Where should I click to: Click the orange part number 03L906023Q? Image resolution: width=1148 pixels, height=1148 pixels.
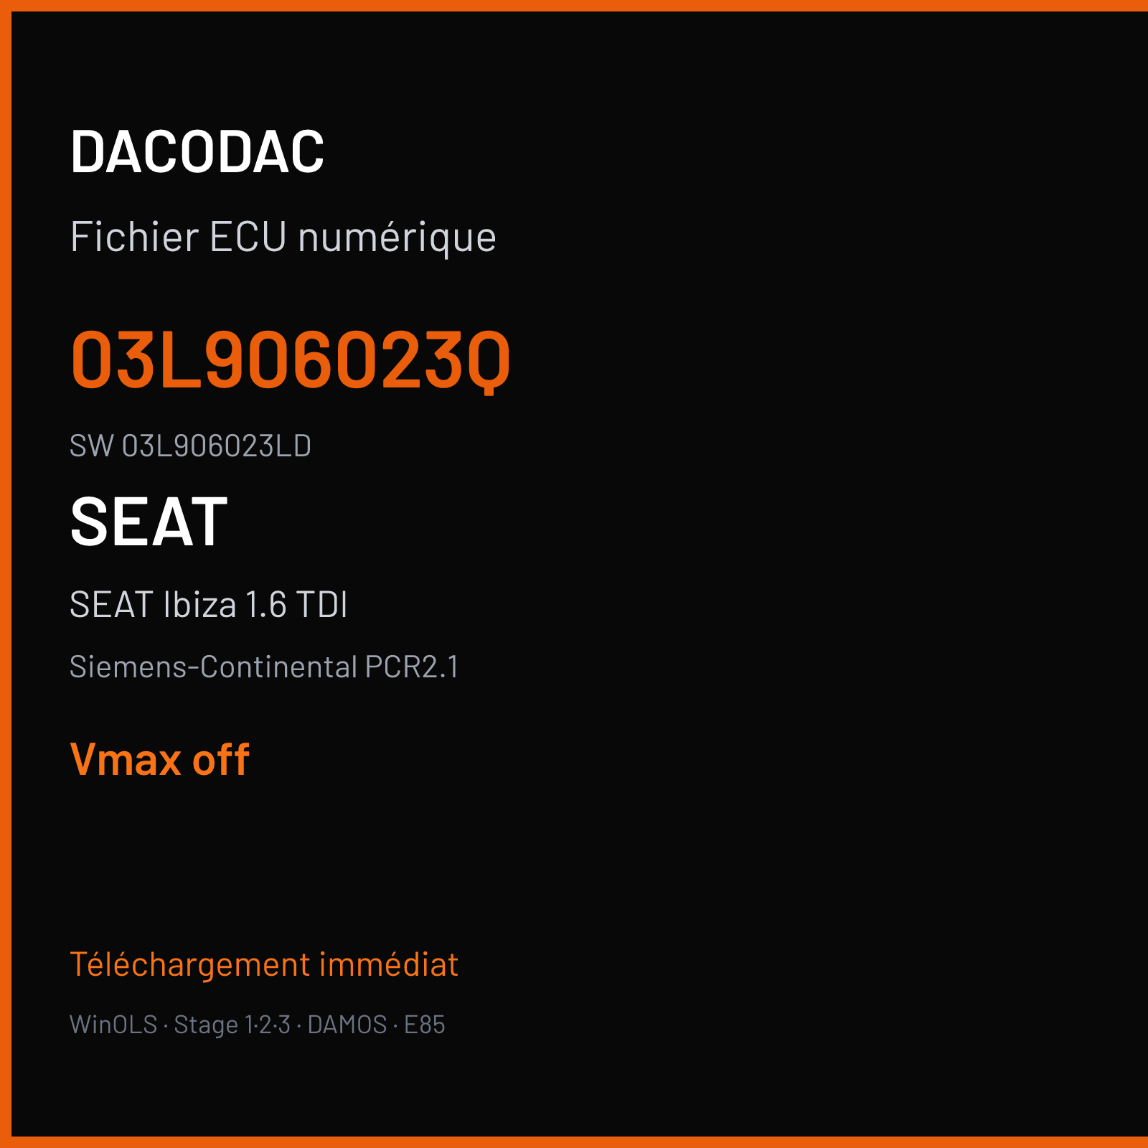[291, 359]
